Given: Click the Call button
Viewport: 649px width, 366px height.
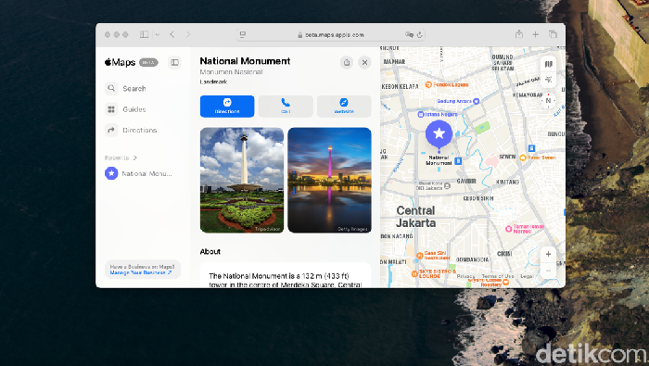Looking at the screenshot, I should (286, 107).
